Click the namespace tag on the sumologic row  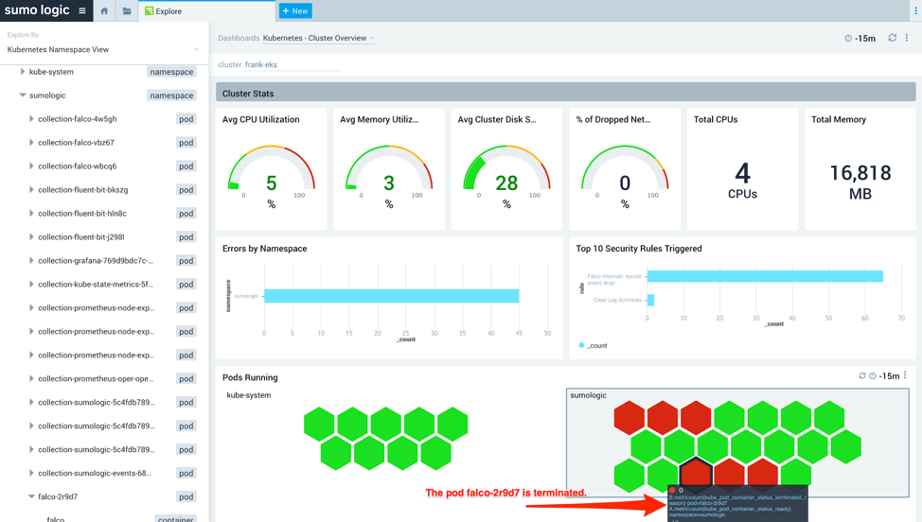pos(171,96)
